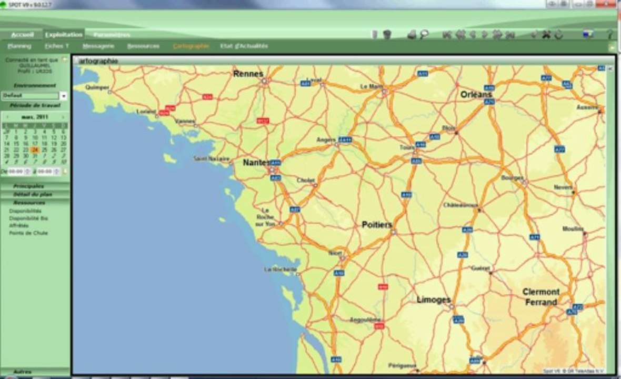The image size is (621, 379).
Task: Click the trash bin toolbar icon
Action: 387,35
